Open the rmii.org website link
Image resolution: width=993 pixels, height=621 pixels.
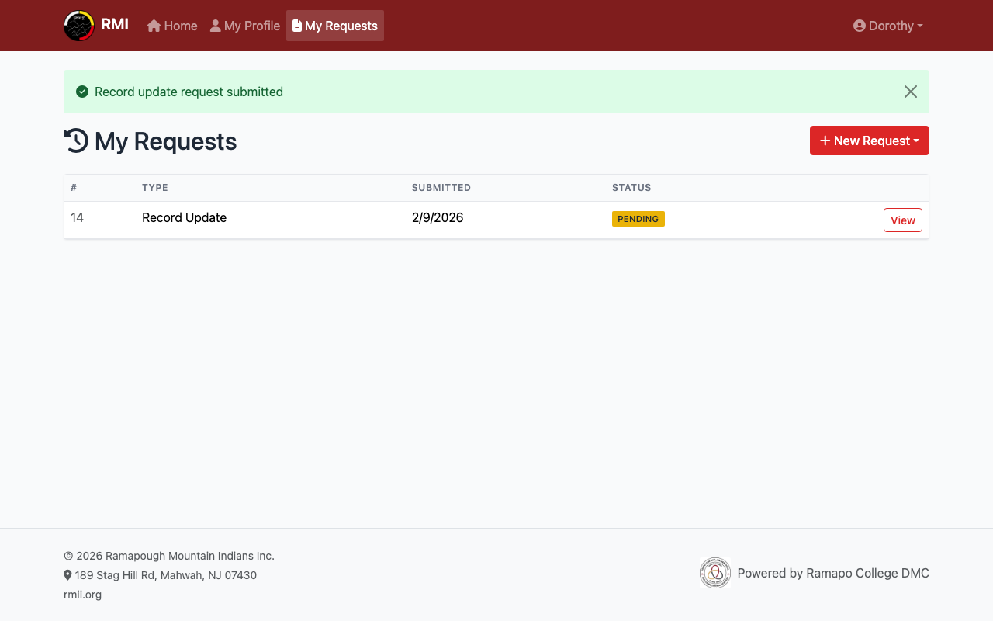[82, 594]
